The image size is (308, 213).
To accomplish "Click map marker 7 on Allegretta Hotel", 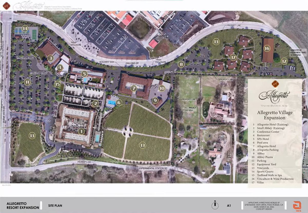I will coord(133,88).
